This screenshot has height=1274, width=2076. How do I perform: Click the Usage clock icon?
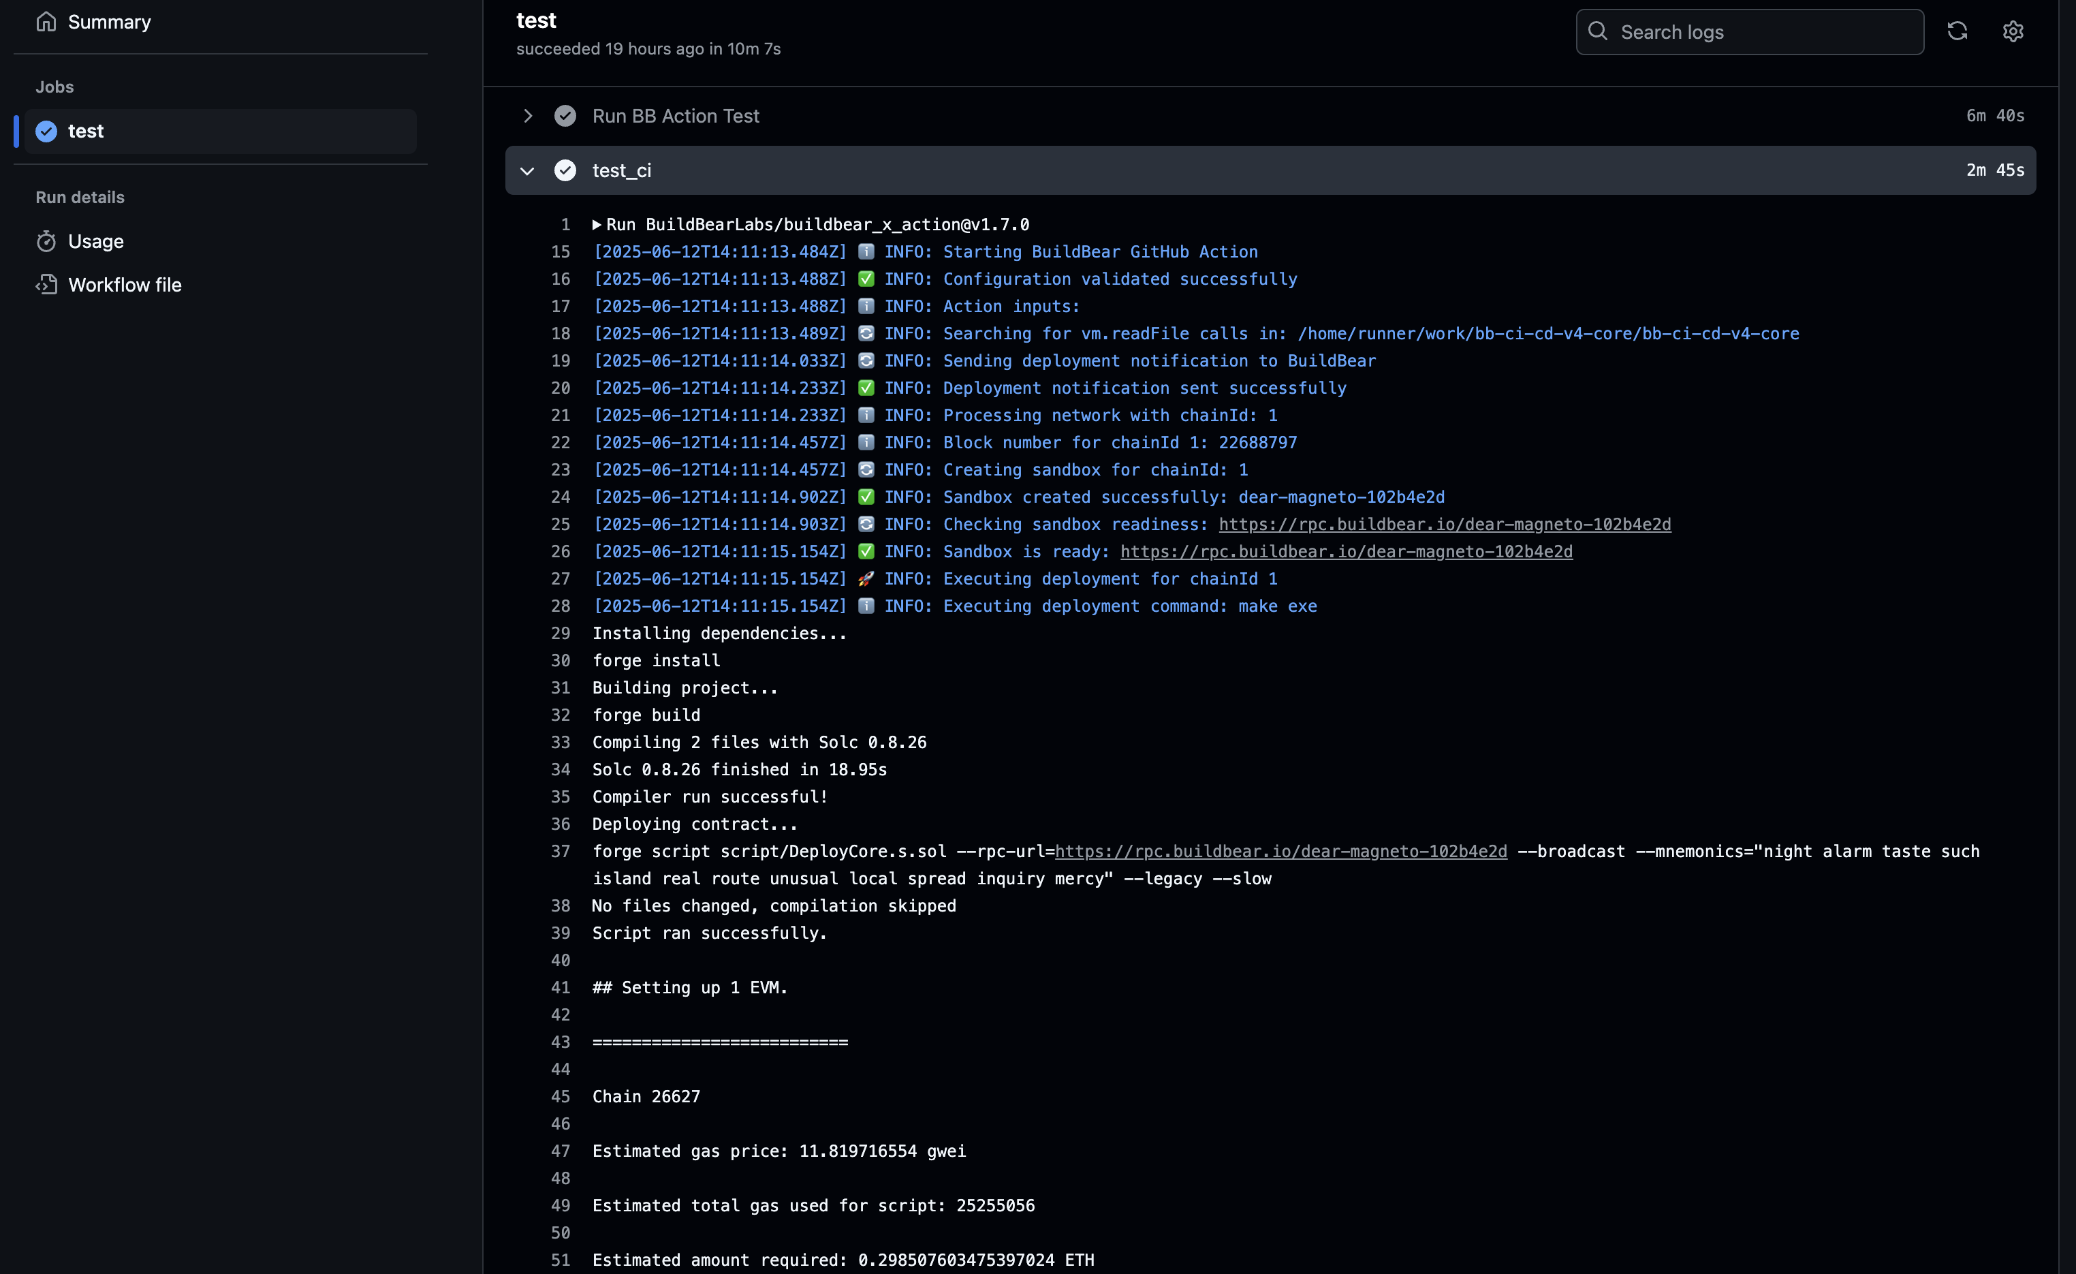(x=46, y=241)
